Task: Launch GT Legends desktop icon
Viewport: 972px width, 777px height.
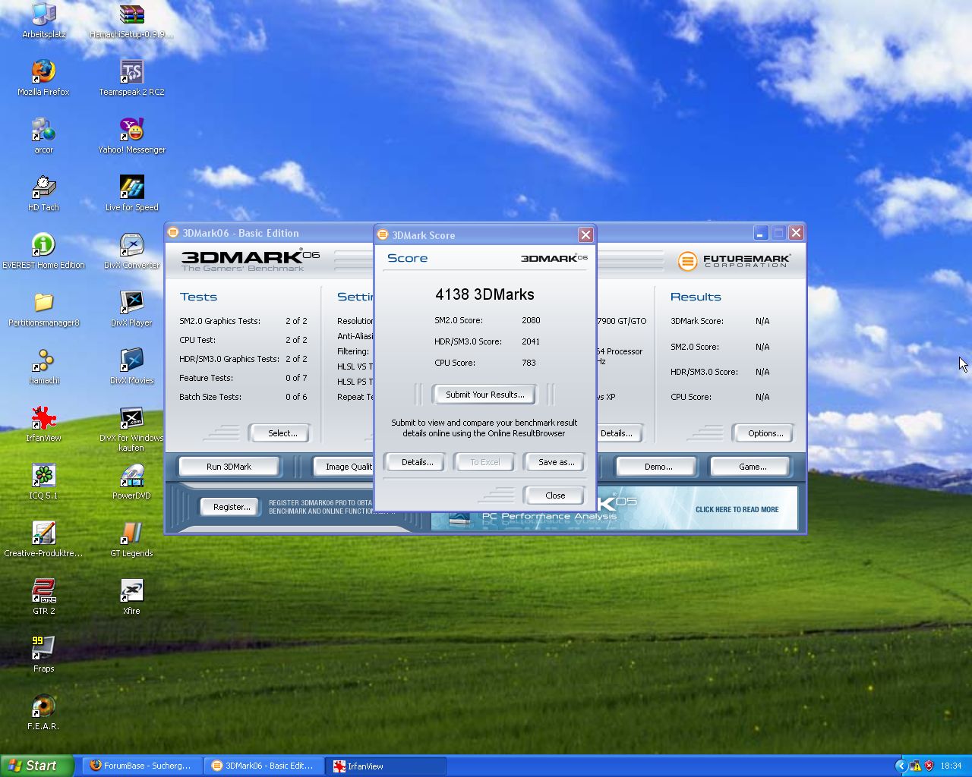Action: pos(131,539)
